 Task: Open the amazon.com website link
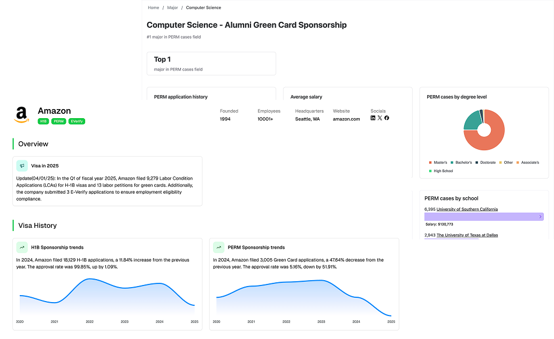click(346, 119)
